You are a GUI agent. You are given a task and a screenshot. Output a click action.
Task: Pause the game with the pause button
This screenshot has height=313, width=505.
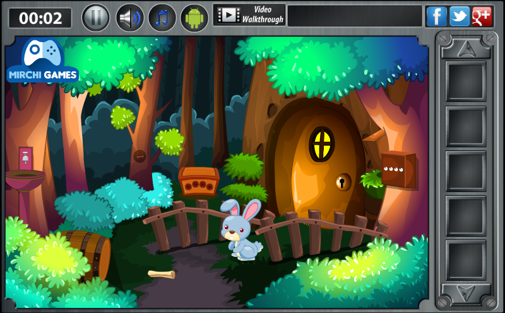tap(96, 18)
